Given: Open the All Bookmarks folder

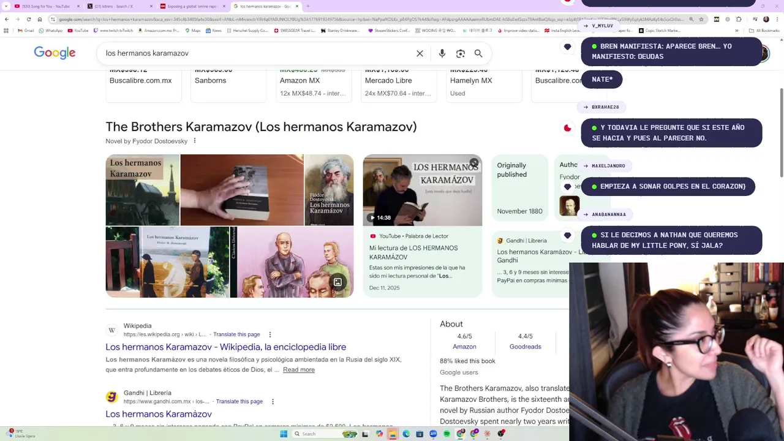Looking at the screenshot, I should click(764, 30).
